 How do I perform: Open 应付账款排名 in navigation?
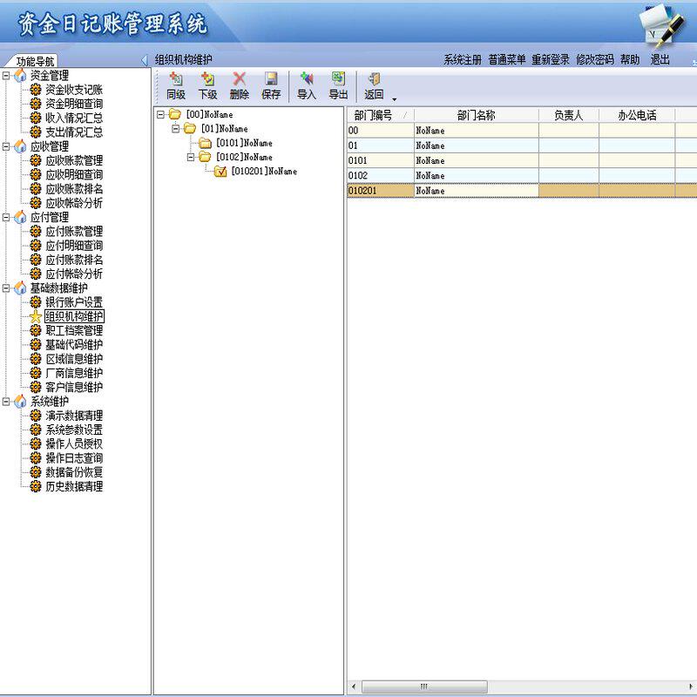click(74, 260)
